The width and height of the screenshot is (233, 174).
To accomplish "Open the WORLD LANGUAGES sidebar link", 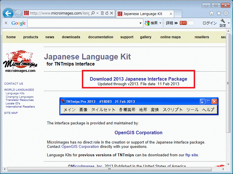I will click(x=19, y=90).
